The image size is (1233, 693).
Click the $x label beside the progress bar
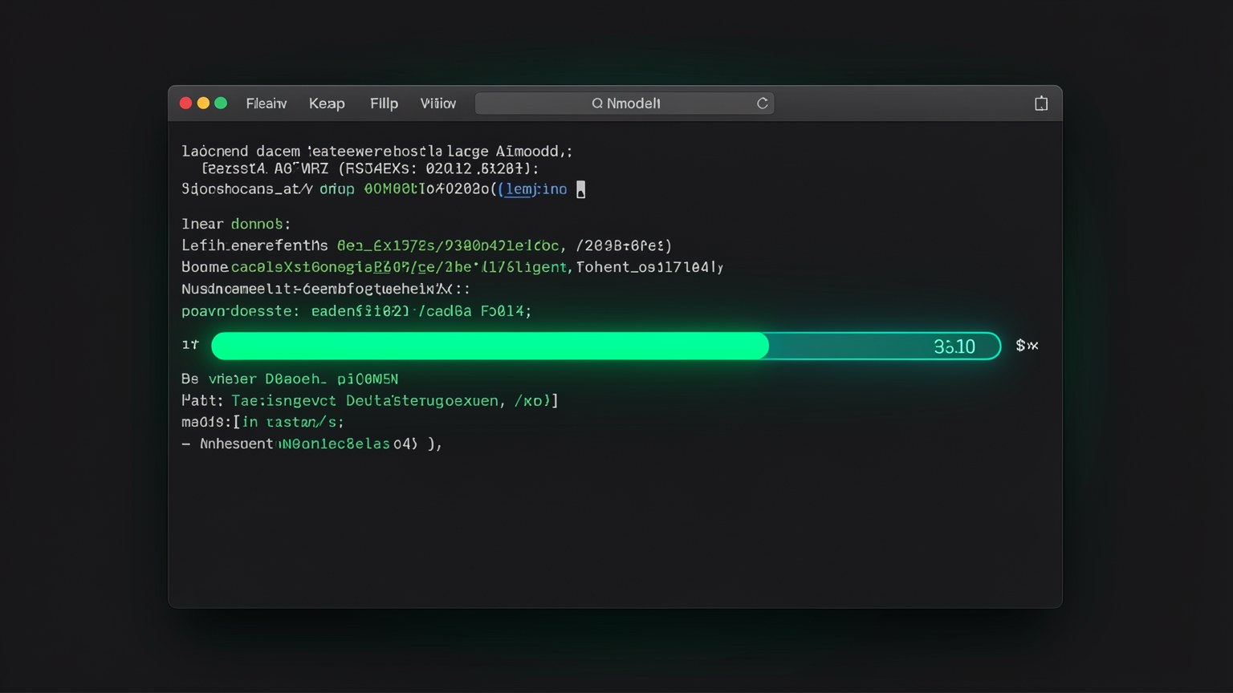(x=1027, y=346)
